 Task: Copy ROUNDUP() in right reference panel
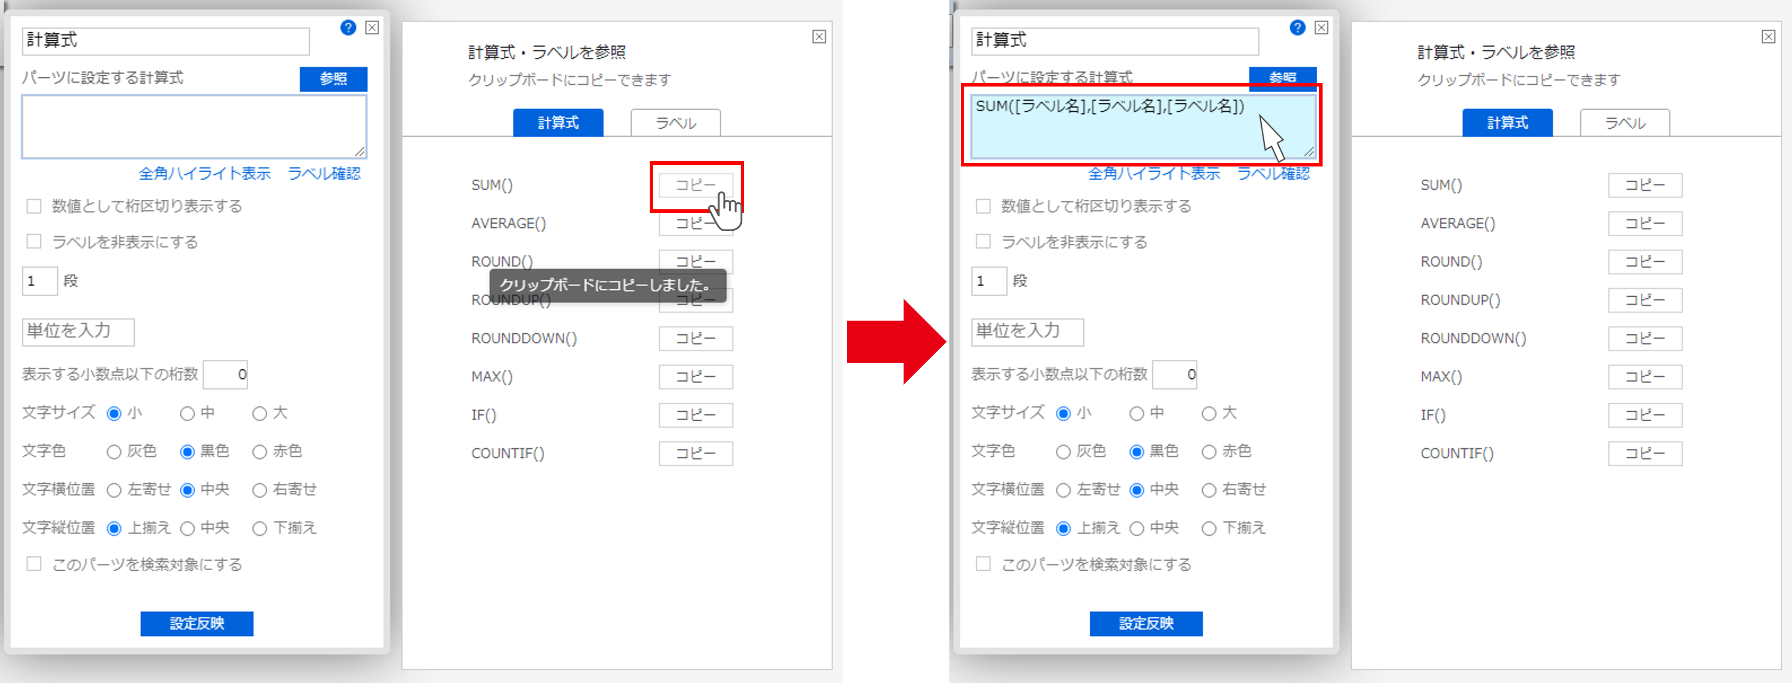(1645, 300)
